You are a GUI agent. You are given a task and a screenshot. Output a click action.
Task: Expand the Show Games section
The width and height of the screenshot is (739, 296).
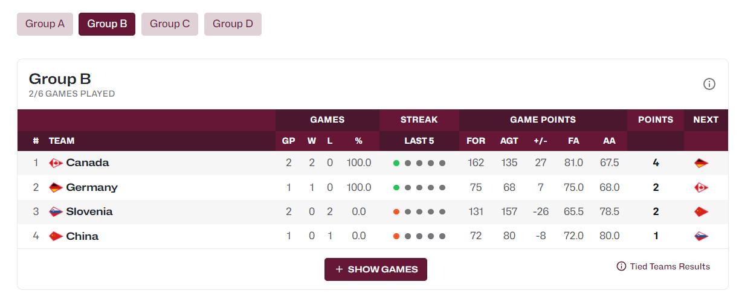375,269
